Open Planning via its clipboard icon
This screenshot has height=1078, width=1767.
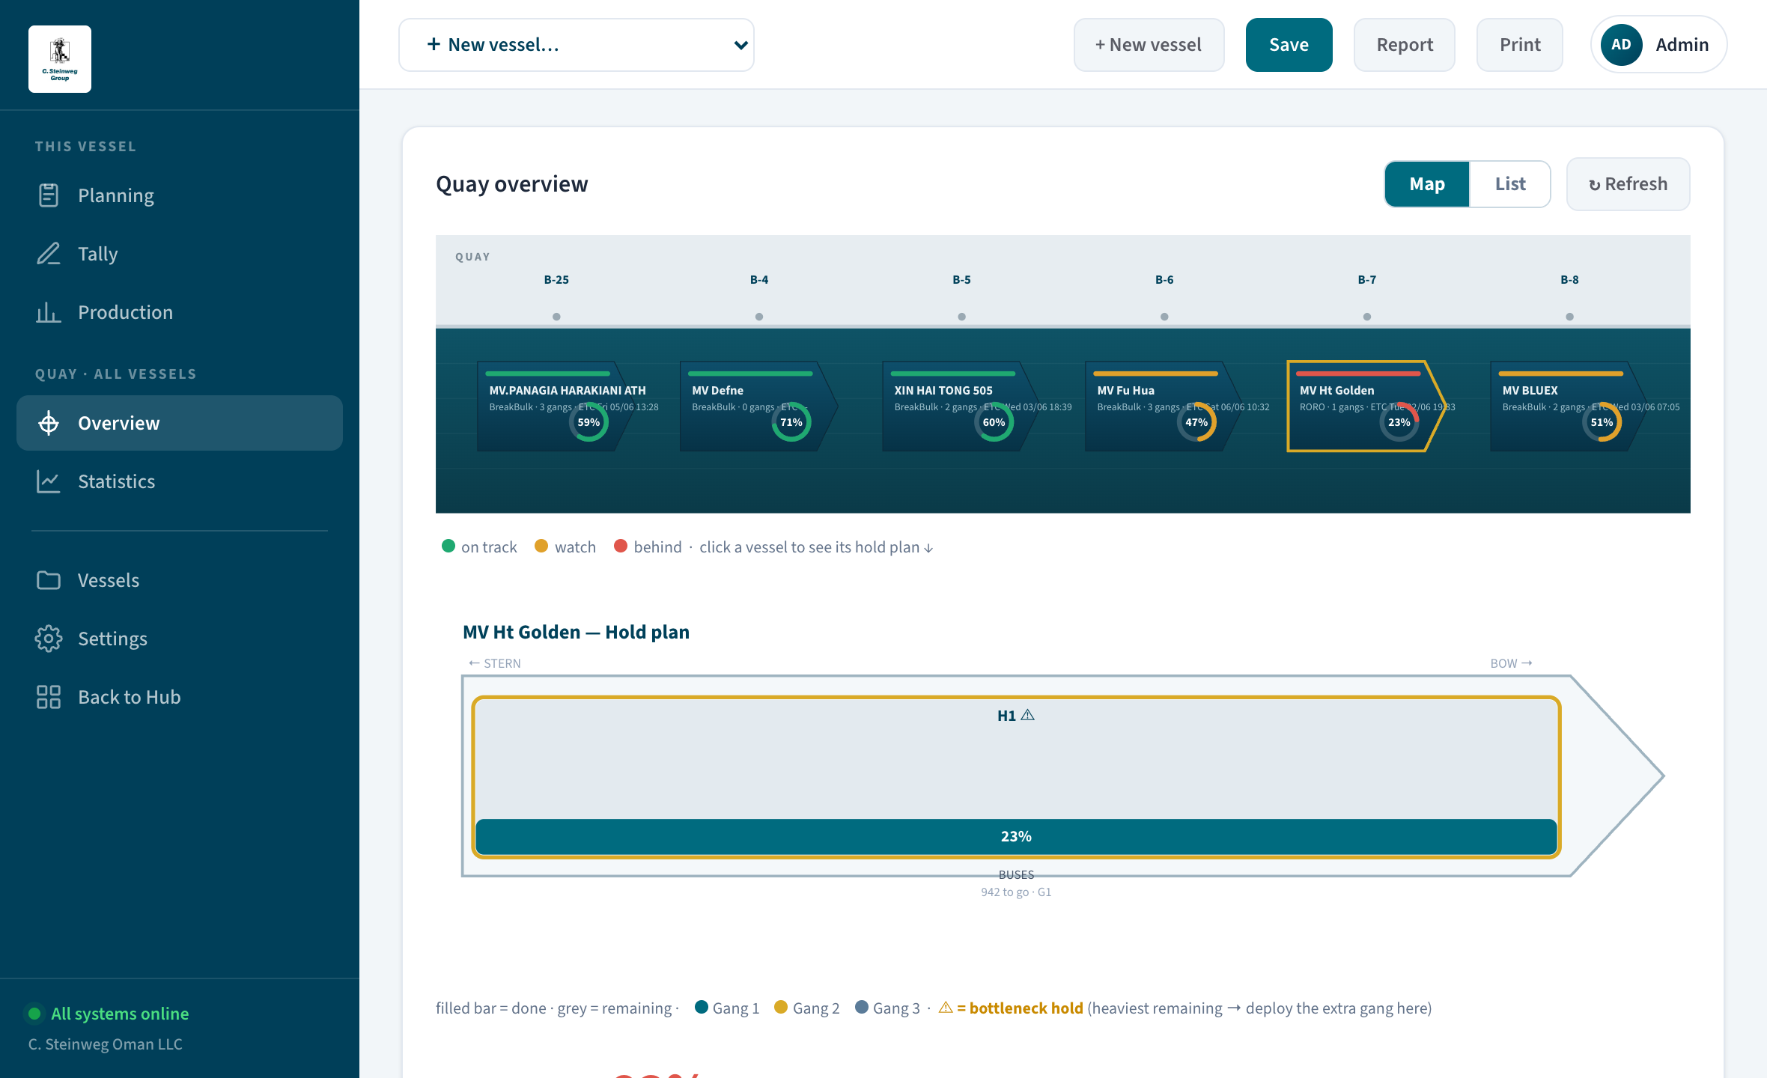(x=49, y=195)
